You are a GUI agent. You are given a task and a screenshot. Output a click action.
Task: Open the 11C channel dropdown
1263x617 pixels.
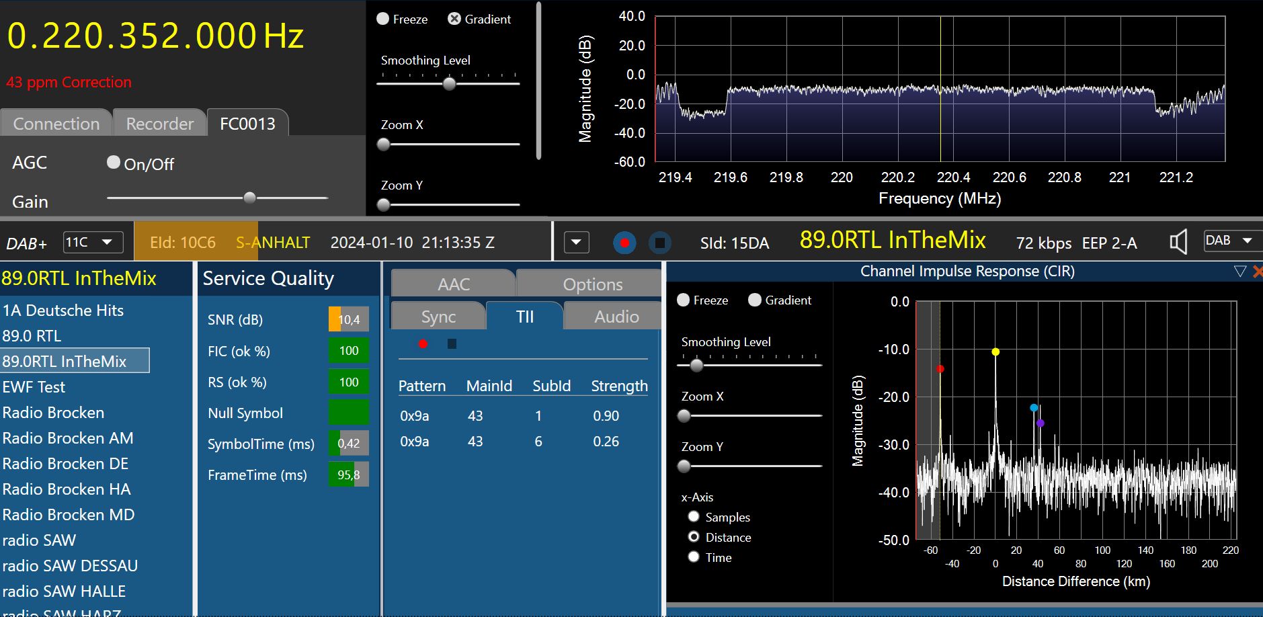[x=93, y=242]
